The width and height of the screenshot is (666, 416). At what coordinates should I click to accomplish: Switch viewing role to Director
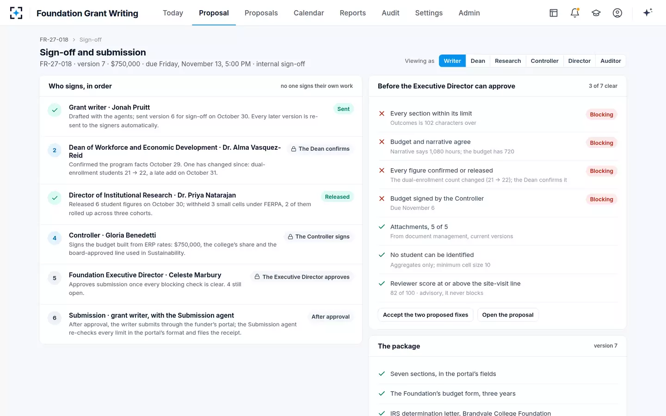pyautogui.click(x=580, y=61)
